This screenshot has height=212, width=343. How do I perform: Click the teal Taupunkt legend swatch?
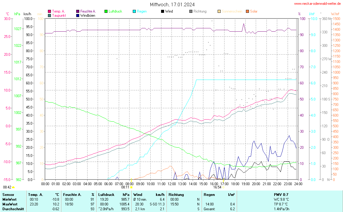click(x=49, y=15)
